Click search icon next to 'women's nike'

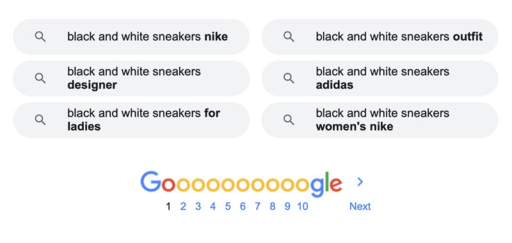point(289,120)
